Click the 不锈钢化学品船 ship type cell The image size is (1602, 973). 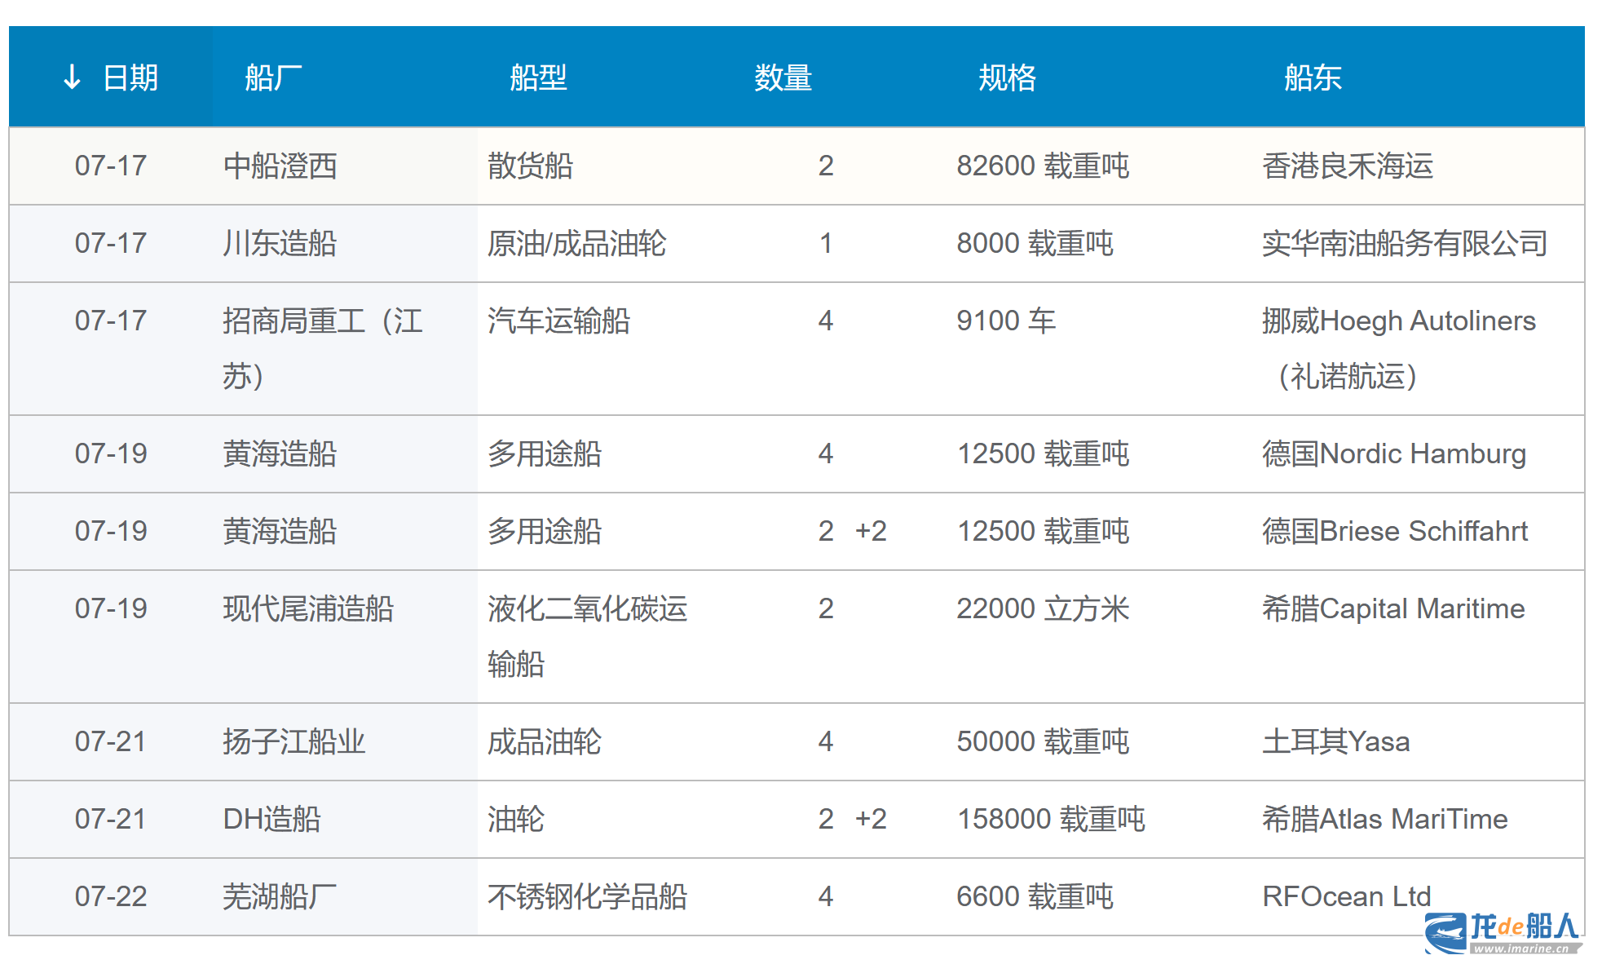coord(587,896)
